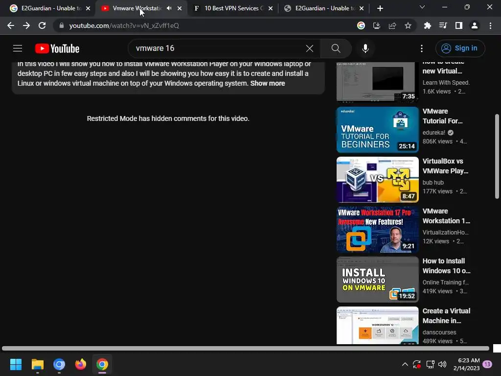Open the notification badge showing 13
The image size is (501, 376).
(x=487, y=364)
